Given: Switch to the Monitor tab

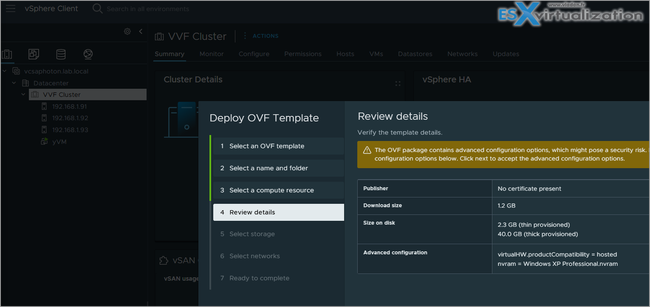Looking at the screenshot, I should (x=212, y=54).
